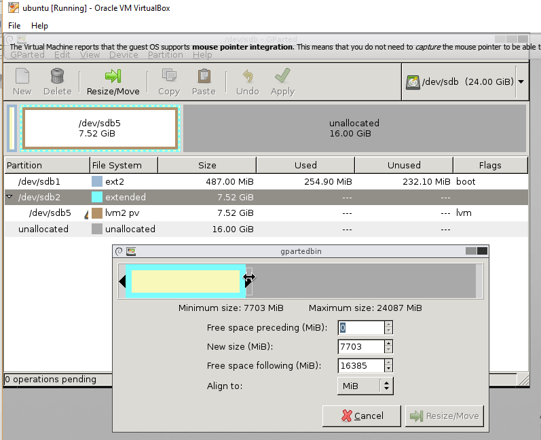
Task: Click the gpartedbin dialog window menu icon
Action: (131, 252)
